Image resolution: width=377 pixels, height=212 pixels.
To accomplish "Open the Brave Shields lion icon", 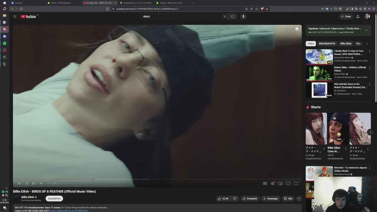I will [262, 9].
